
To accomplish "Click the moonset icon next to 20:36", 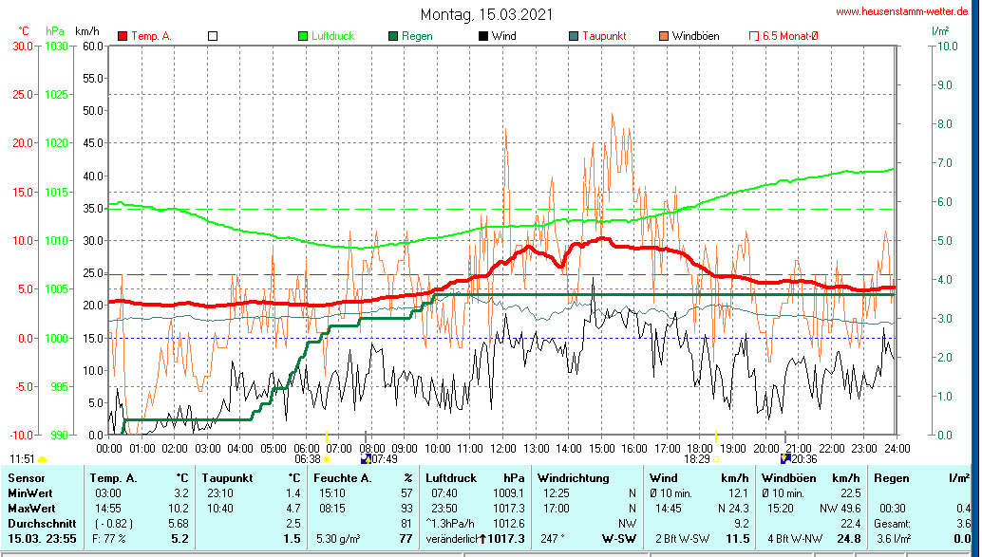I will 785,458.
